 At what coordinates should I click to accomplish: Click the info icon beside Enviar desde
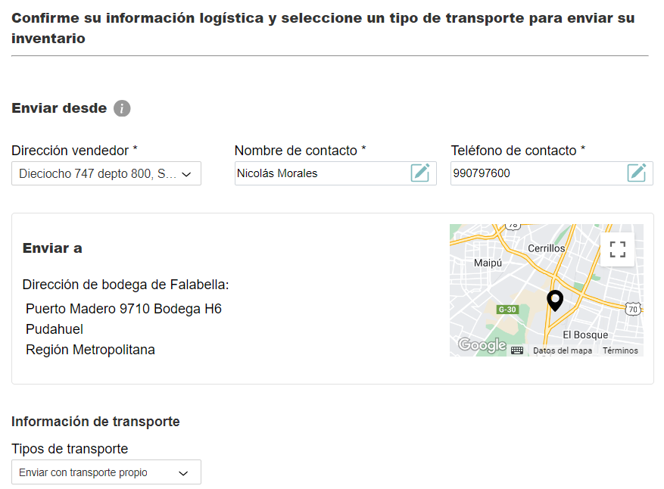(x=122, y=108)
